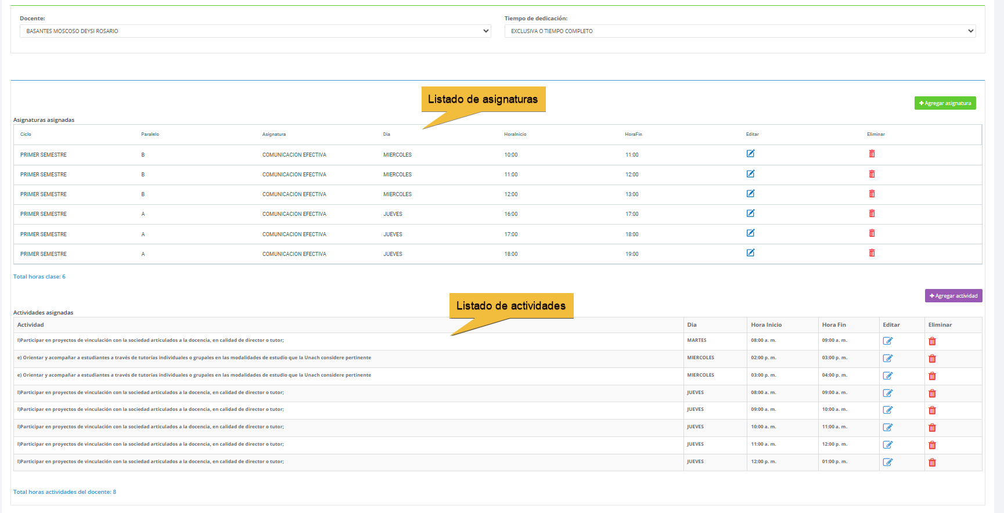Delete the JUEVES 09:00 a. m. activity
The width and height of the screenshot is (1004, 513).
[x=932, y=410]
